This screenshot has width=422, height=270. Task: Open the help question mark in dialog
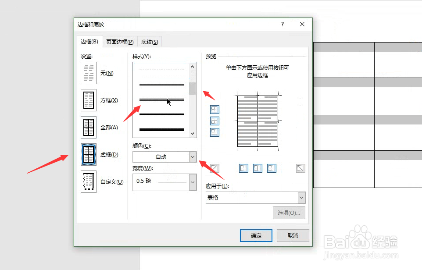[283, 24]
